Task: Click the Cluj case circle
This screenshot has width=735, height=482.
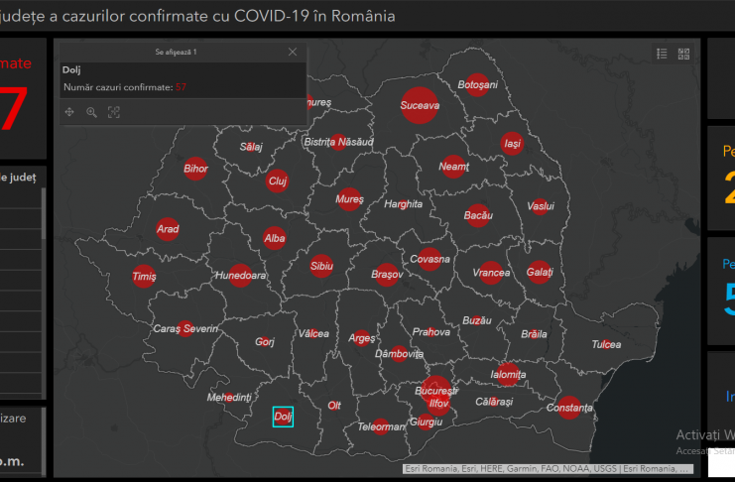Action: pos(277,181)
